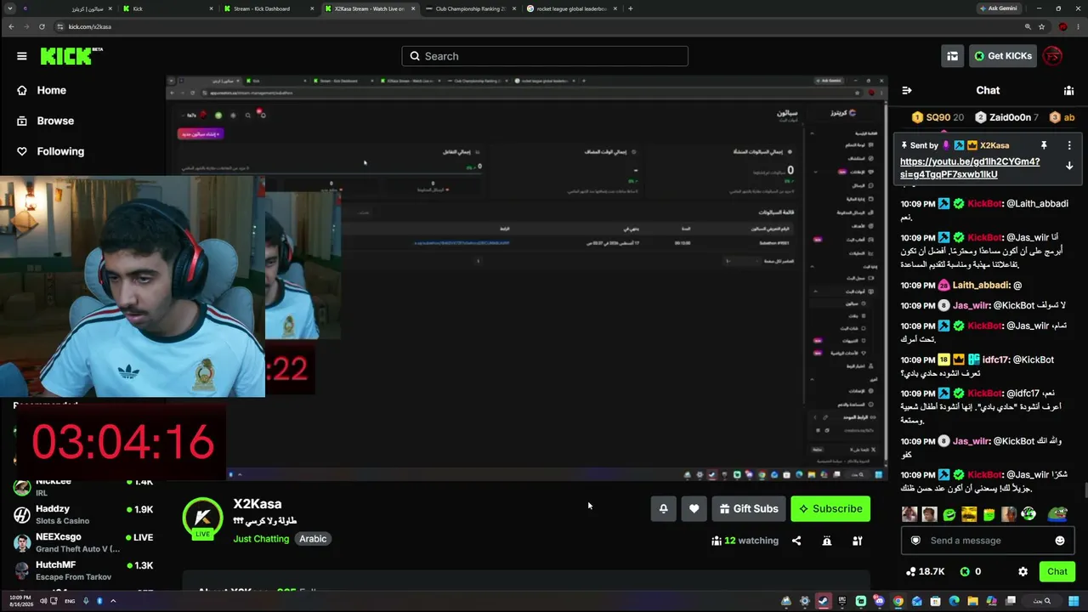Open the pinned YouTube link
This screenshot has height=612, width=1088.
coord(969,167)
